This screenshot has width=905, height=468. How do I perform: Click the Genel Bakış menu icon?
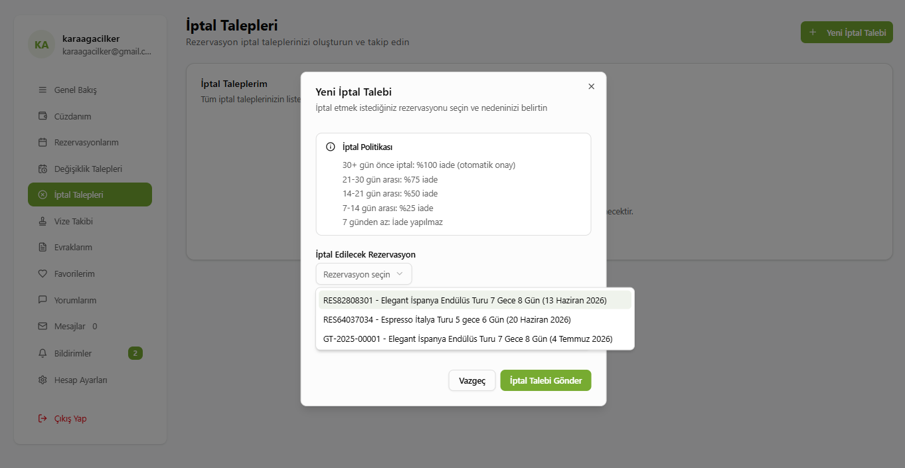pyautogui.click(x=42, y=90)
